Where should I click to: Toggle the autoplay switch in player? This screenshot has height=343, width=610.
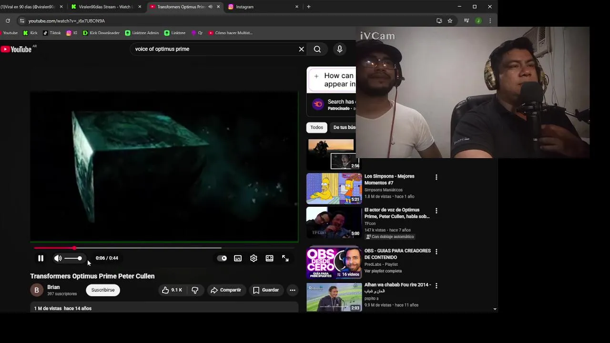tap(222, 258)
